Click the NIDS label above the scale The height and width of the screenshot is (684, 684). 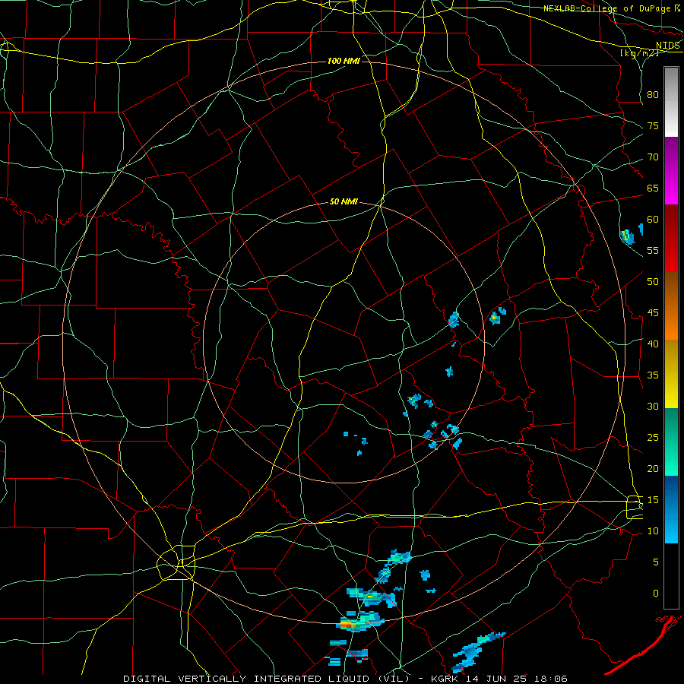tap(667, 45)
